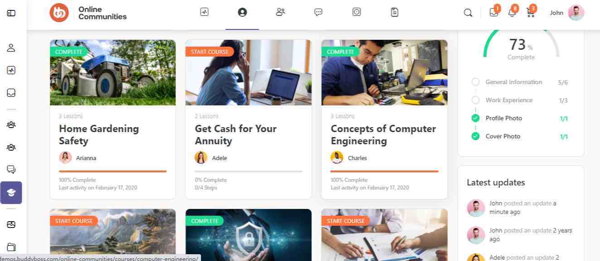Click the General Information status circle
The image size is (600, 261).
coord(475,82)
